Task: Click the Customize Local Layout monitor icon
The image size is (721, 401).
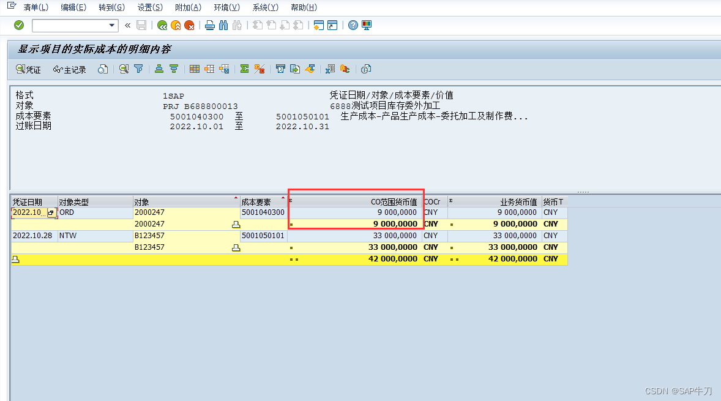Action: pos(367,25)
